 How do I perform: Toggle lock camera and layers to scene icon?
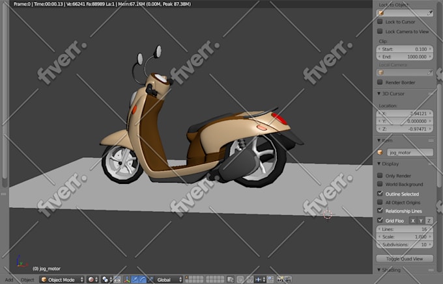[231, 279]
